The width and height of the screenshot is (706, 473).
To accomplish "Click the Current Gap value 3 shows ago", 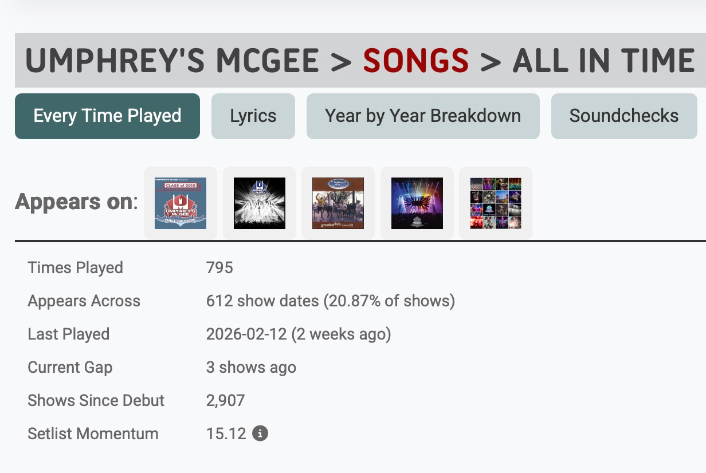I will [x=251, y=368].
